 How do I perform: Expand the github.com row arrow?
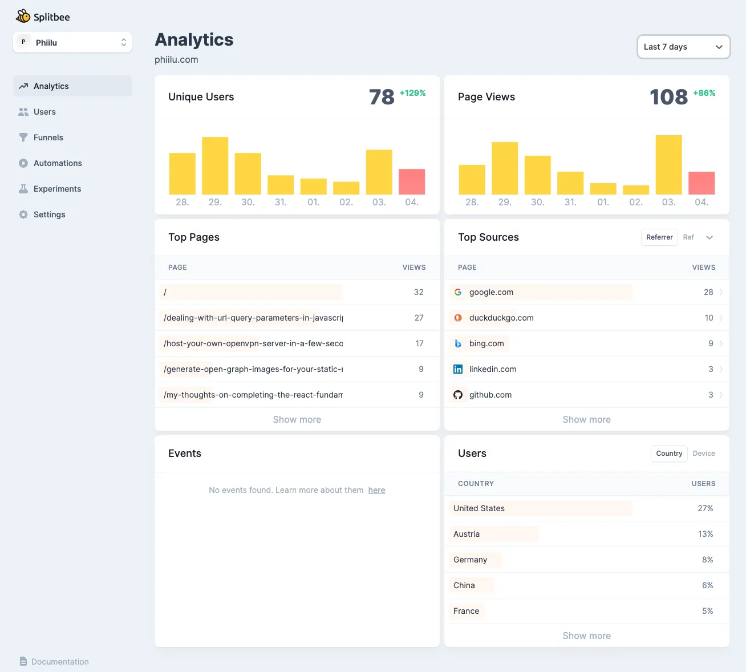[x=721, y=395]
